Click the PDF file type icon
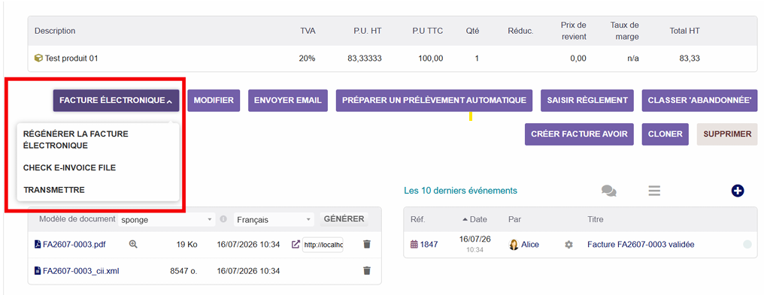 pos(38,245)
